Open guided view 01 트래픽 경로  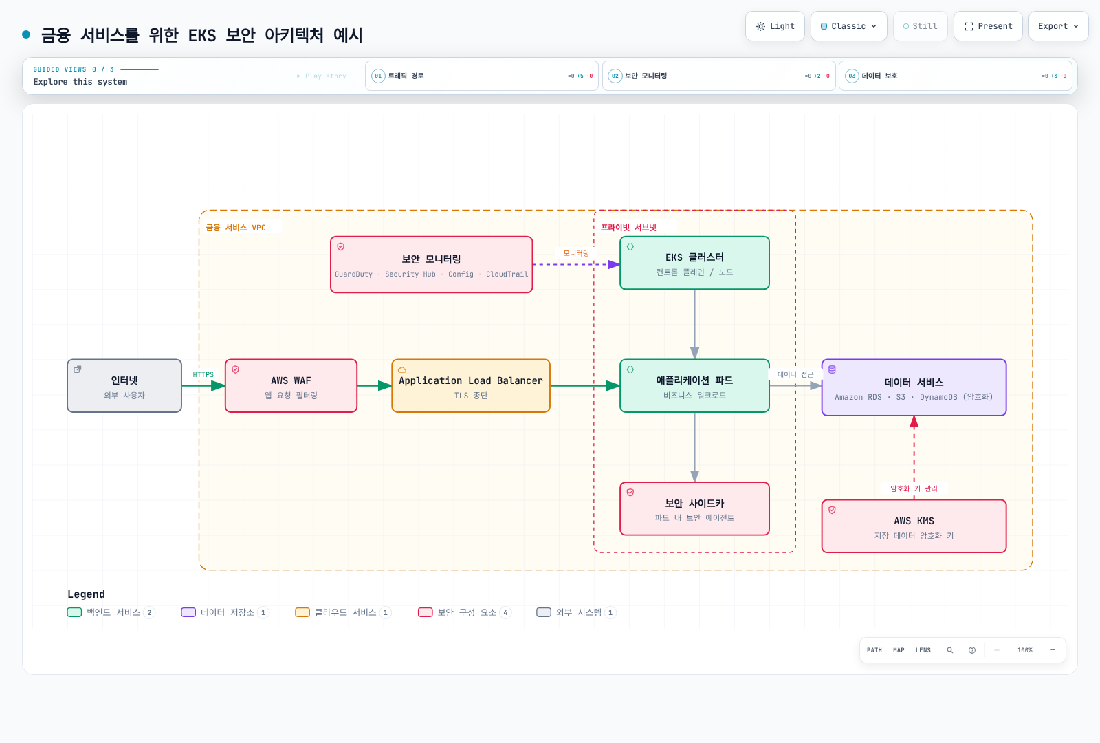482,76
